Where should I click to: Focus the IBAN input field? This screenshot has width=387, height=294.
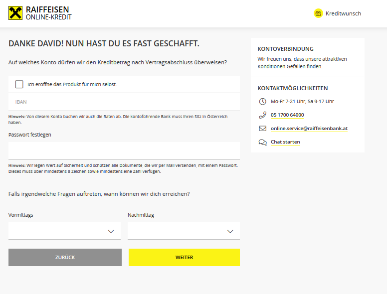pyautogui.click(x=124, y=102)
